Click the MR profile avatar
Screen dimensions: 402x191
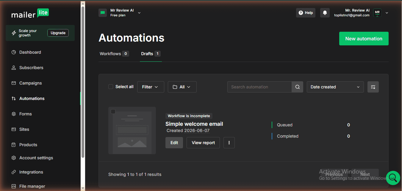pos(377,13)
